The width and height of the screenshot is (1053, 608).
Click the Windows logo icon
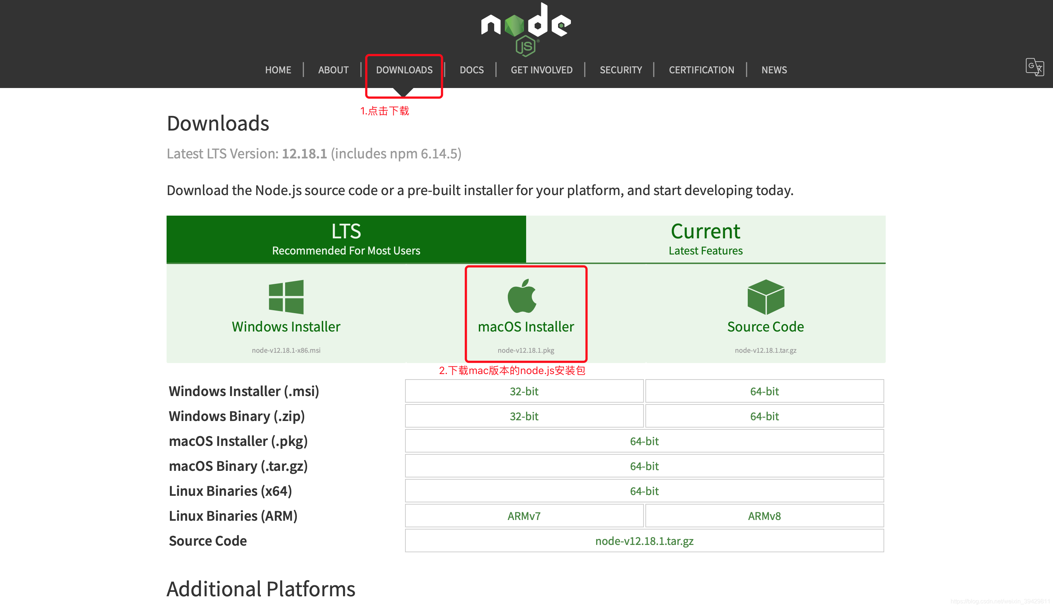[x=286, y=297]
